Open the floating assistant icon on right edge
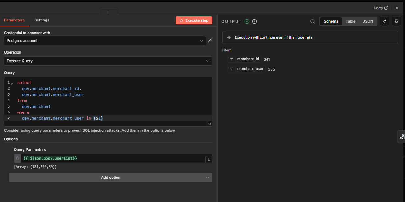Image resolution: width=405 pixels, height=202 pixels. pos(402,137)
